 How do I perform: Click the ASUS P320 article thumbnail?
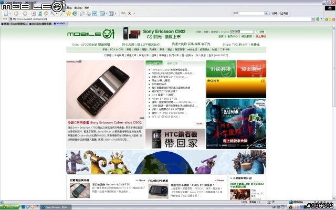(x=159, y=191)
